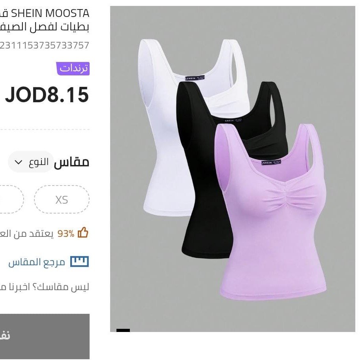Click the product SKU number 2311153735733757
This screenshot has width=360, height=360.
tap(44, 45)
